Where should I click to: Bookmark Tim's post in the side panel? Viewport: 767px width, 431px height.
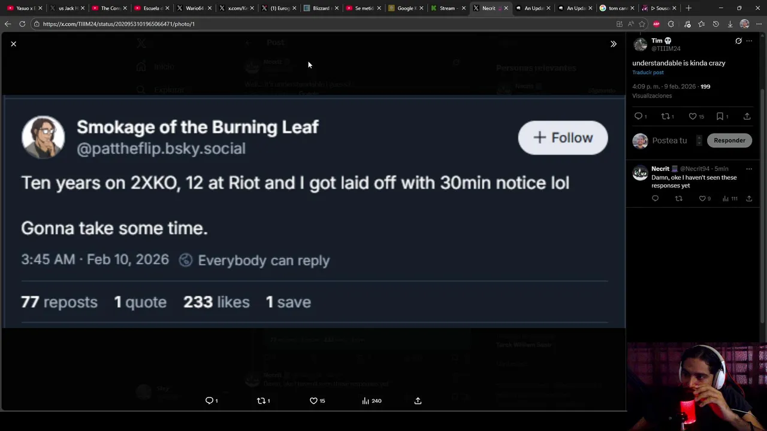pyautogui.click(x=720, y=116)
